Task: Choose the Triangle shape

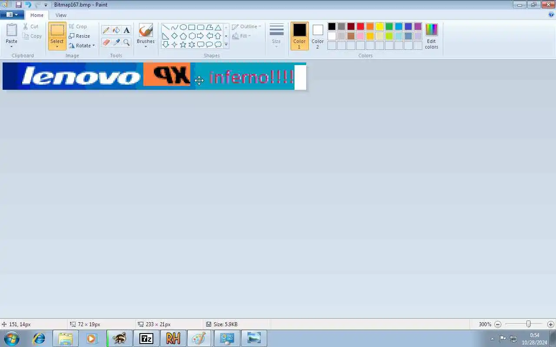Action: [x=218, y=27]
